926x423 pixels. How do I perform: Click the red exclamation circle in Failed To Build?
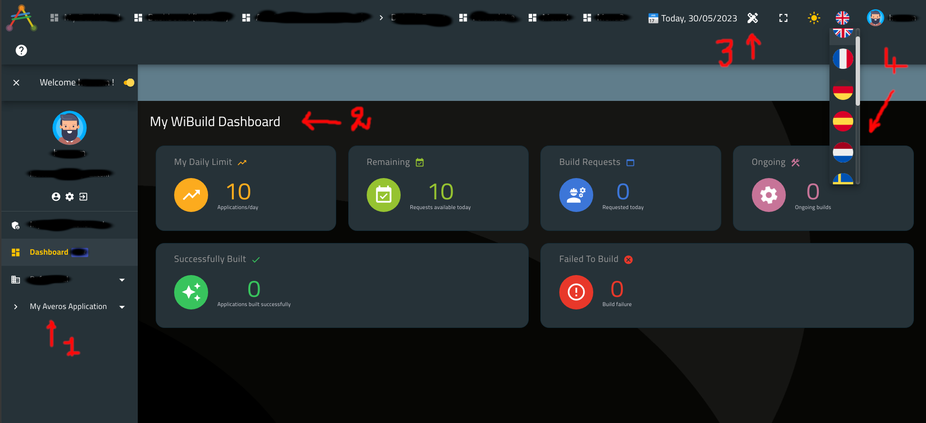pos(576,292)
